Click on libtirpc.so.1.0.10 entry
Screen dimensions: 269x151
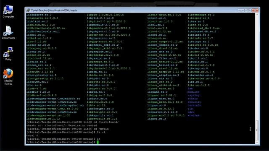tap(203, 45)
